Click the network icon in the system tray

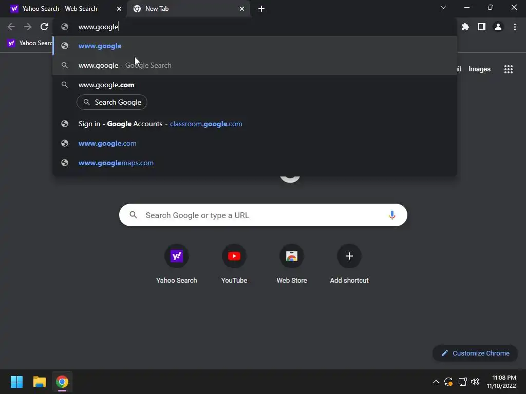click(463, 382)
